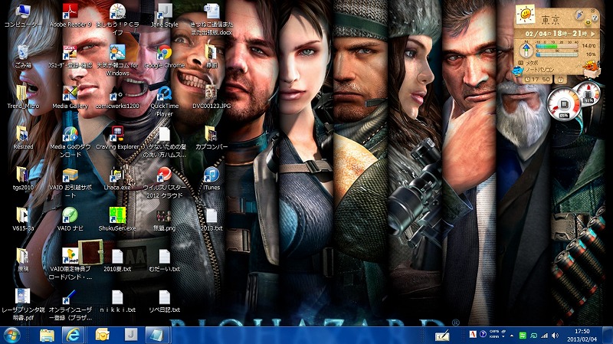Open the Windows Start menu
613x344 pixels.
point(11,335)
